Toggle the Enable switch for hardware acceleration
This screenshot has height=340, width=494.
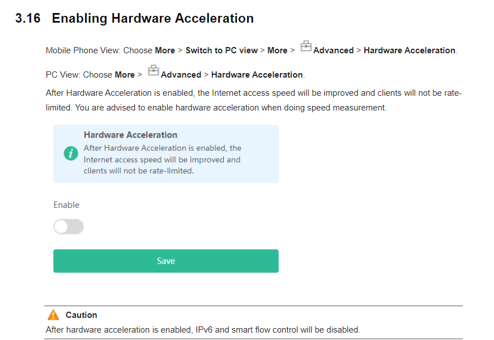(69, 227)
